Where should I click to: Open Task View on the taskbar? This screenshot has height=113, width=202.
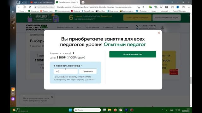pos(104,110)
